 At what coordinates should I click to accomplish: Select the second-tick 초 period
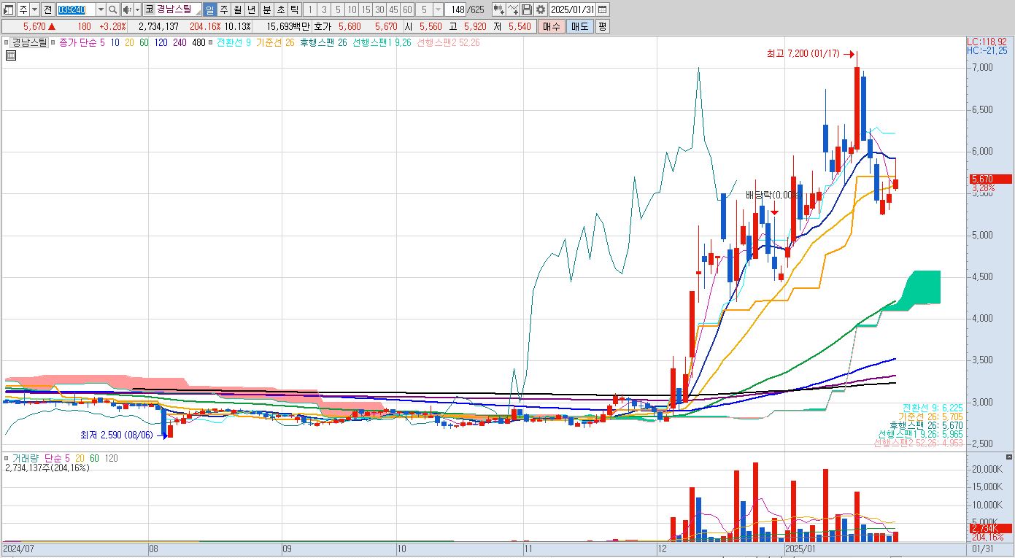(280, 9)
